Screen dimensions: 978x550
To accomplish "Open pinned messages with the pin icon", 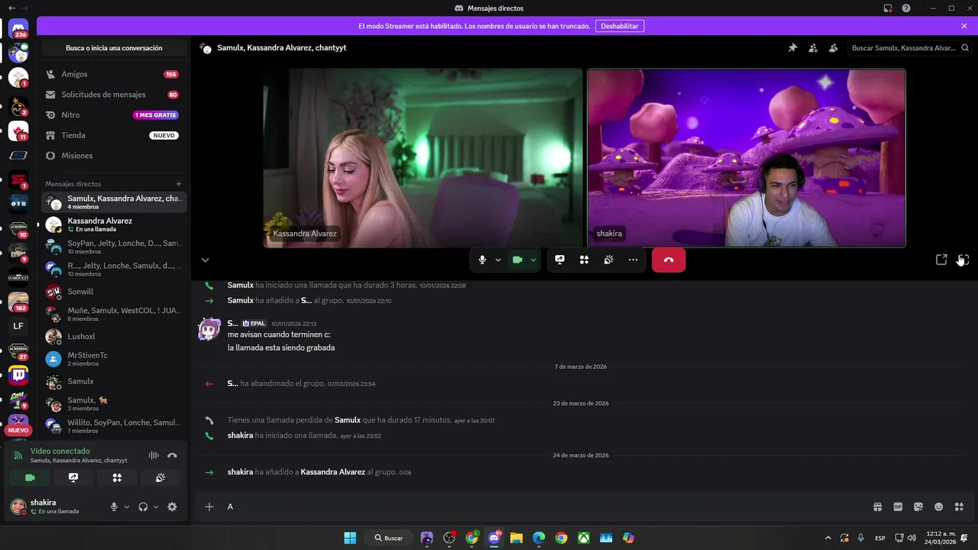I will 792,47.
